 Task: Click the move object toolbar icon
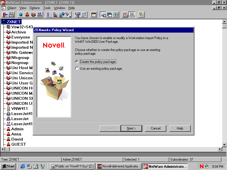40,15
